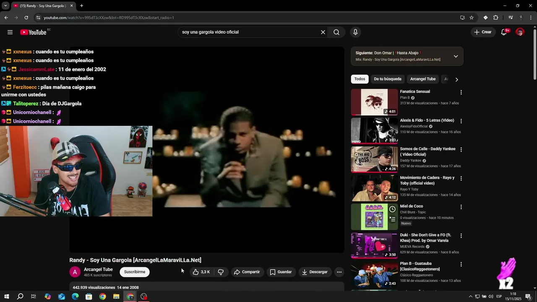Open YouTube notifications bell
The width and height of the screenshot is (537, 302).
click(x=504, y=32)
